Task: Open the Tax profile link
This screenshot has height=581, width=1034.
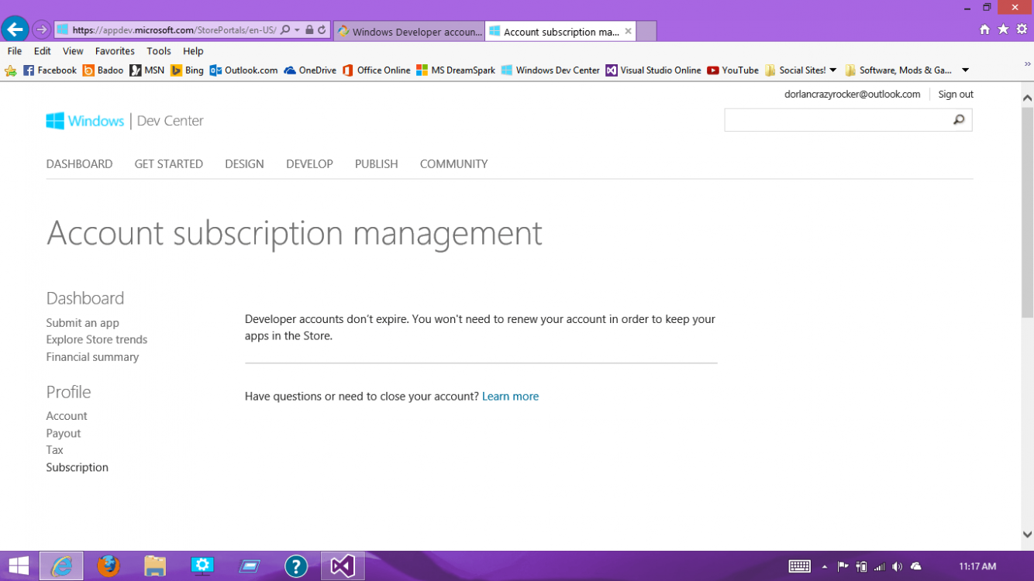Action: tap(54, 450)
